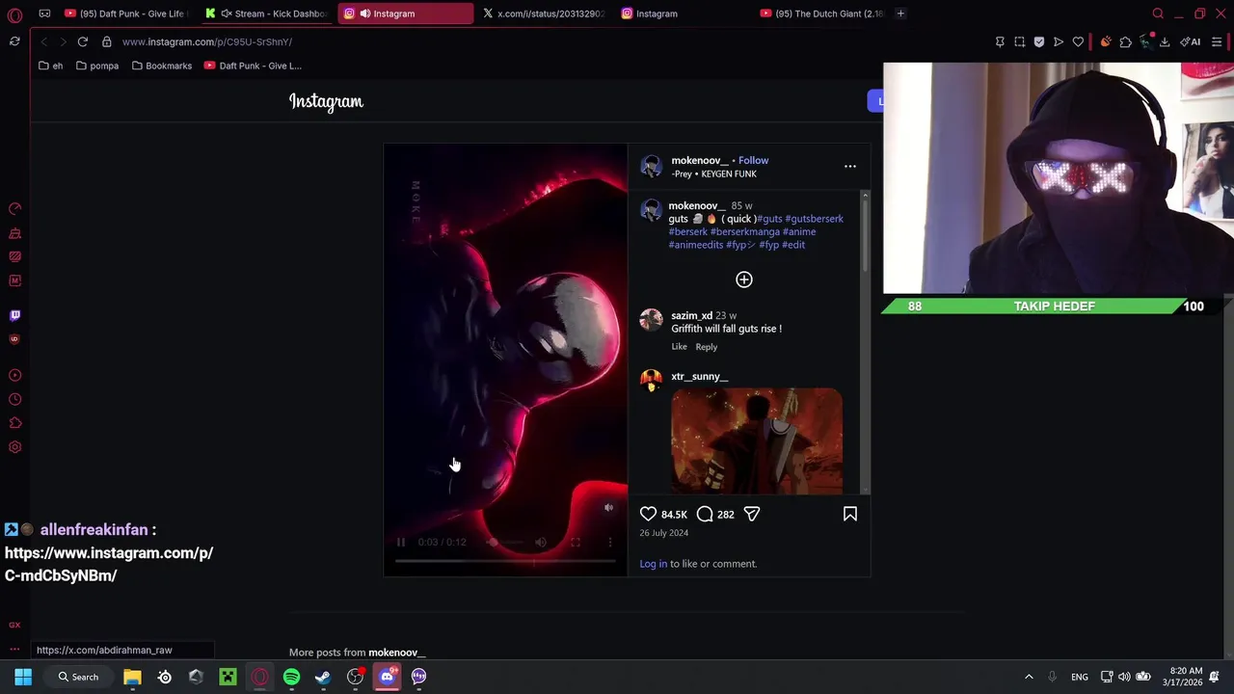Show hidden system tray icons chevron
1234x694 pixels.
tap(1028, 677)
